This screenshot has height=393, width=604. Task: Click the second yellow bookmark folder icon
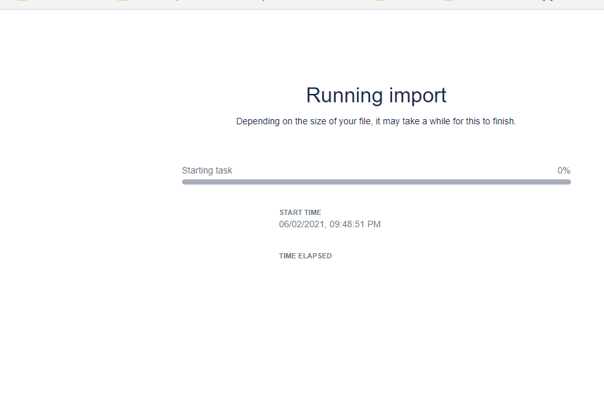click(x=122, y=1)
